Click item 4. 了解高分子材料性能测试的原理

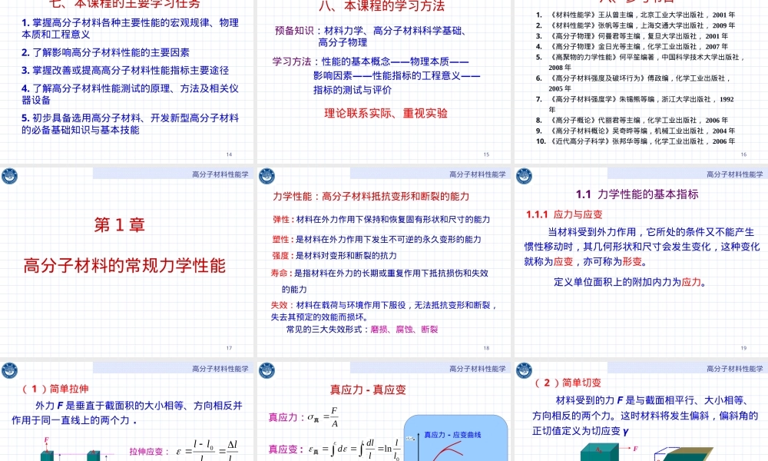tap(131, 94)
